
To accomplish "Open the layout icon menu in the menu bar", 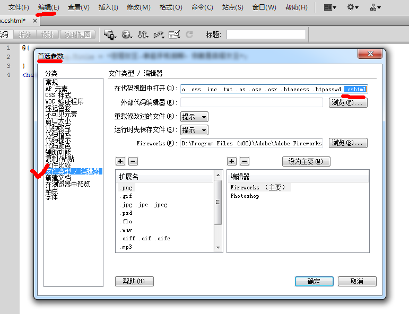I will tap(330, 7).
